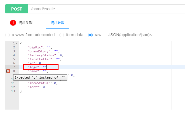This screenshot has height=113, width=185.
Task: Click the "firstLetter" line
Action: coord(44,59)
